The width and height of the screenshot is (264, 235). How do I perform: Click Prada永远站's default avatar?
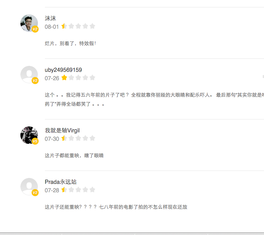pyautogui.click(x=29, y=186)
